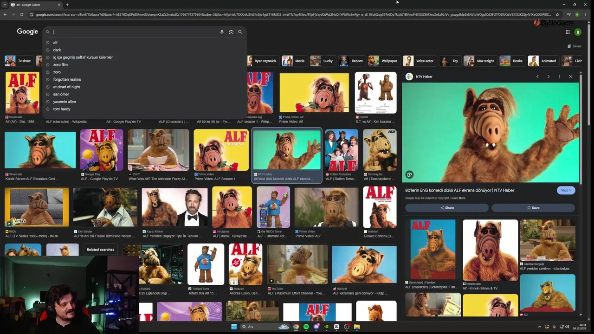
Task: Click the Visit button for NTV Haber
Action: pyautogui.click(x=566, y=190)
